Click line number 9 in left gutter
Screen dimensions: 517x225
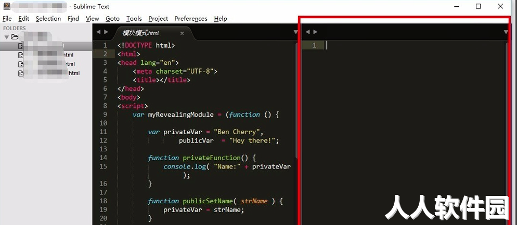click(105, 115)
